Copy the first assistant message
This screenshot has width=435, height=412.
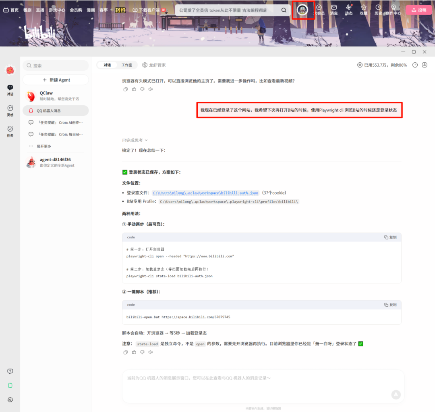126,89
